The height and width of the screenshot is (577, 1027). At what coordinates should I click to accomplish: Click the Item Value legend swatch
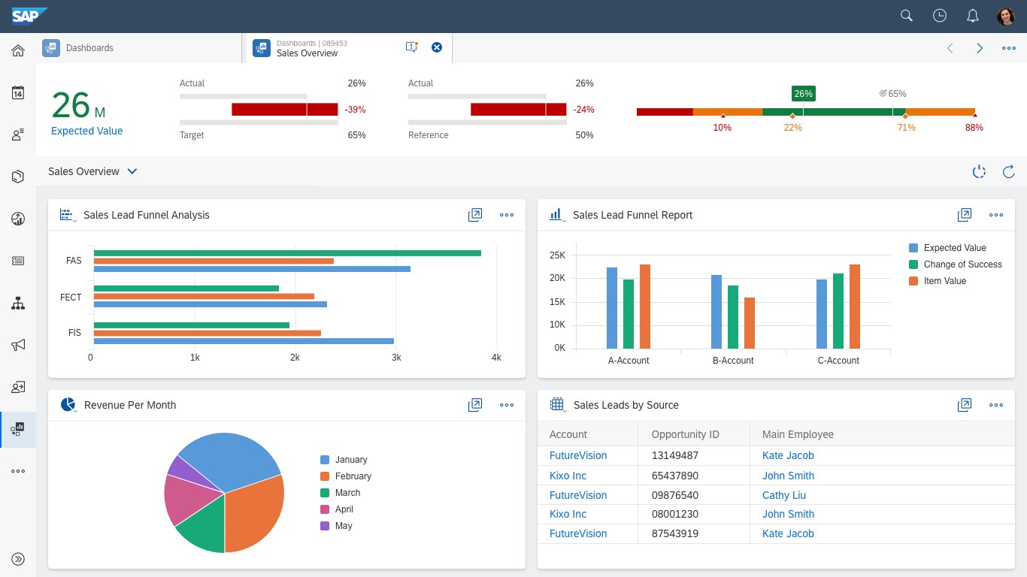pyautogui.click(x=913, y=281)
